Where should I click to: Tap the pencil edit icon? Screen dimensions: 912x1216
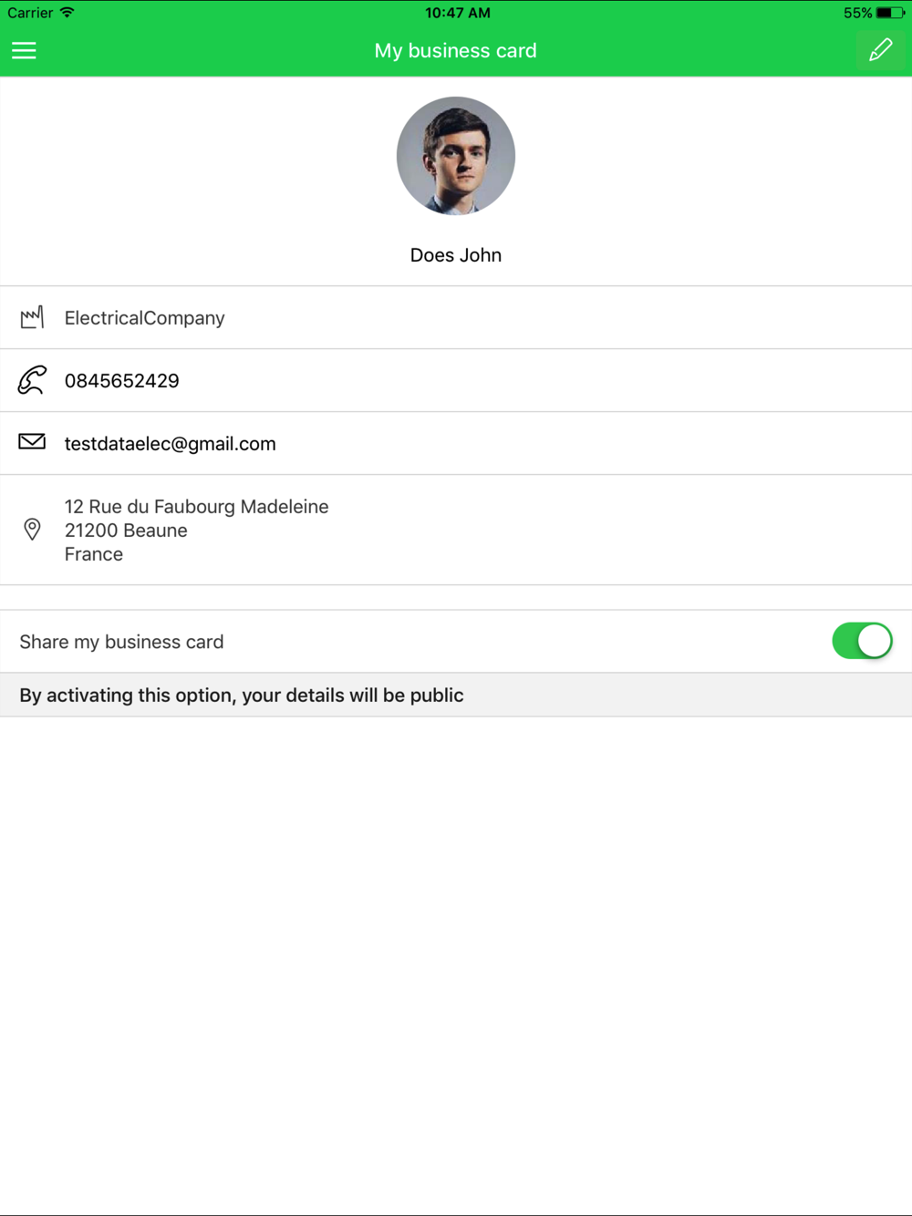[880, 50]
